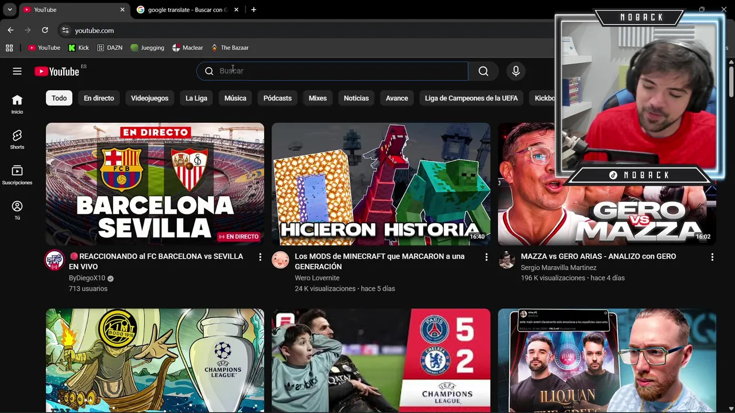Image resolution: width=735 pixels, height=413 pixels.
Task: Open Los MODS de MINECRAFT video title
Action: [380, 262]
